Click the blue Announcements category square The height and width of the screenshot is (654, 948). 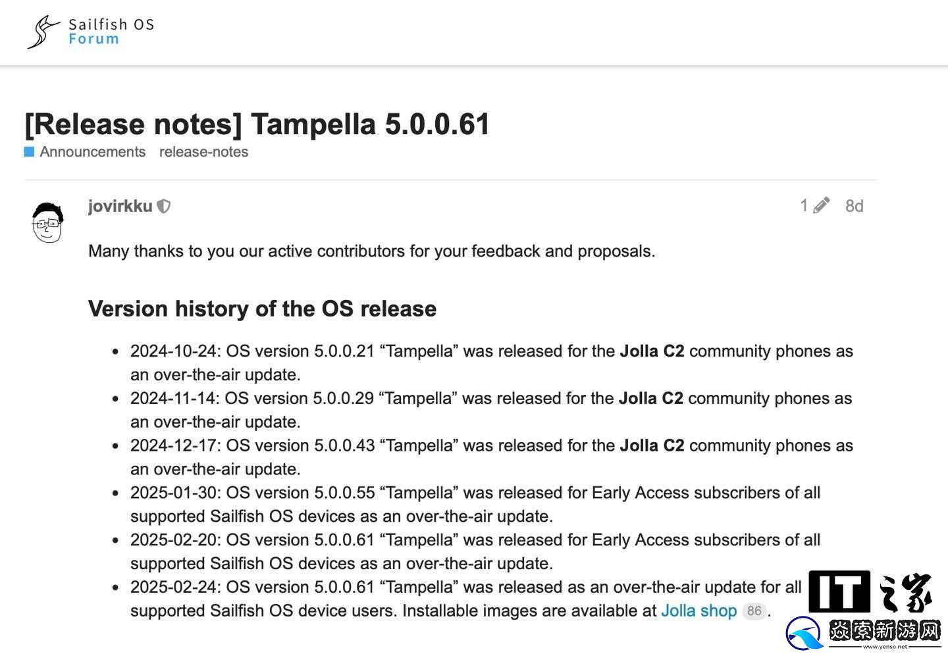pyautogui.click(x=30, y=152)
